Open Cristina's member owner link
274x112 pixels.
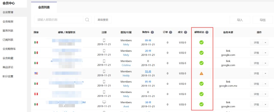pyautogui.click(x=126, y=65)
